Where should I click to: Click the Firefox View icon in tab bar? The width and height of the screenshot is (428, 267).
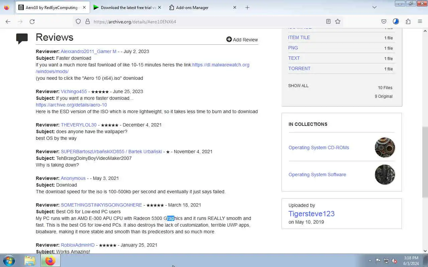click(6, 7)
